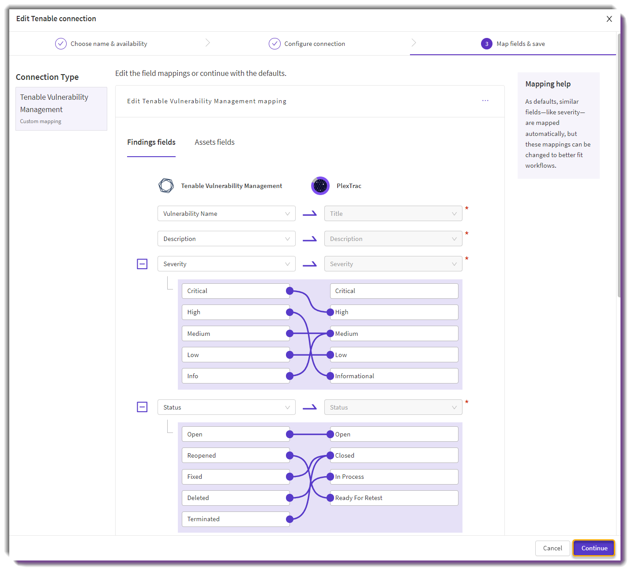Click connector dot on Tenable High severity
639x579 pixels.
pos(289,312)
